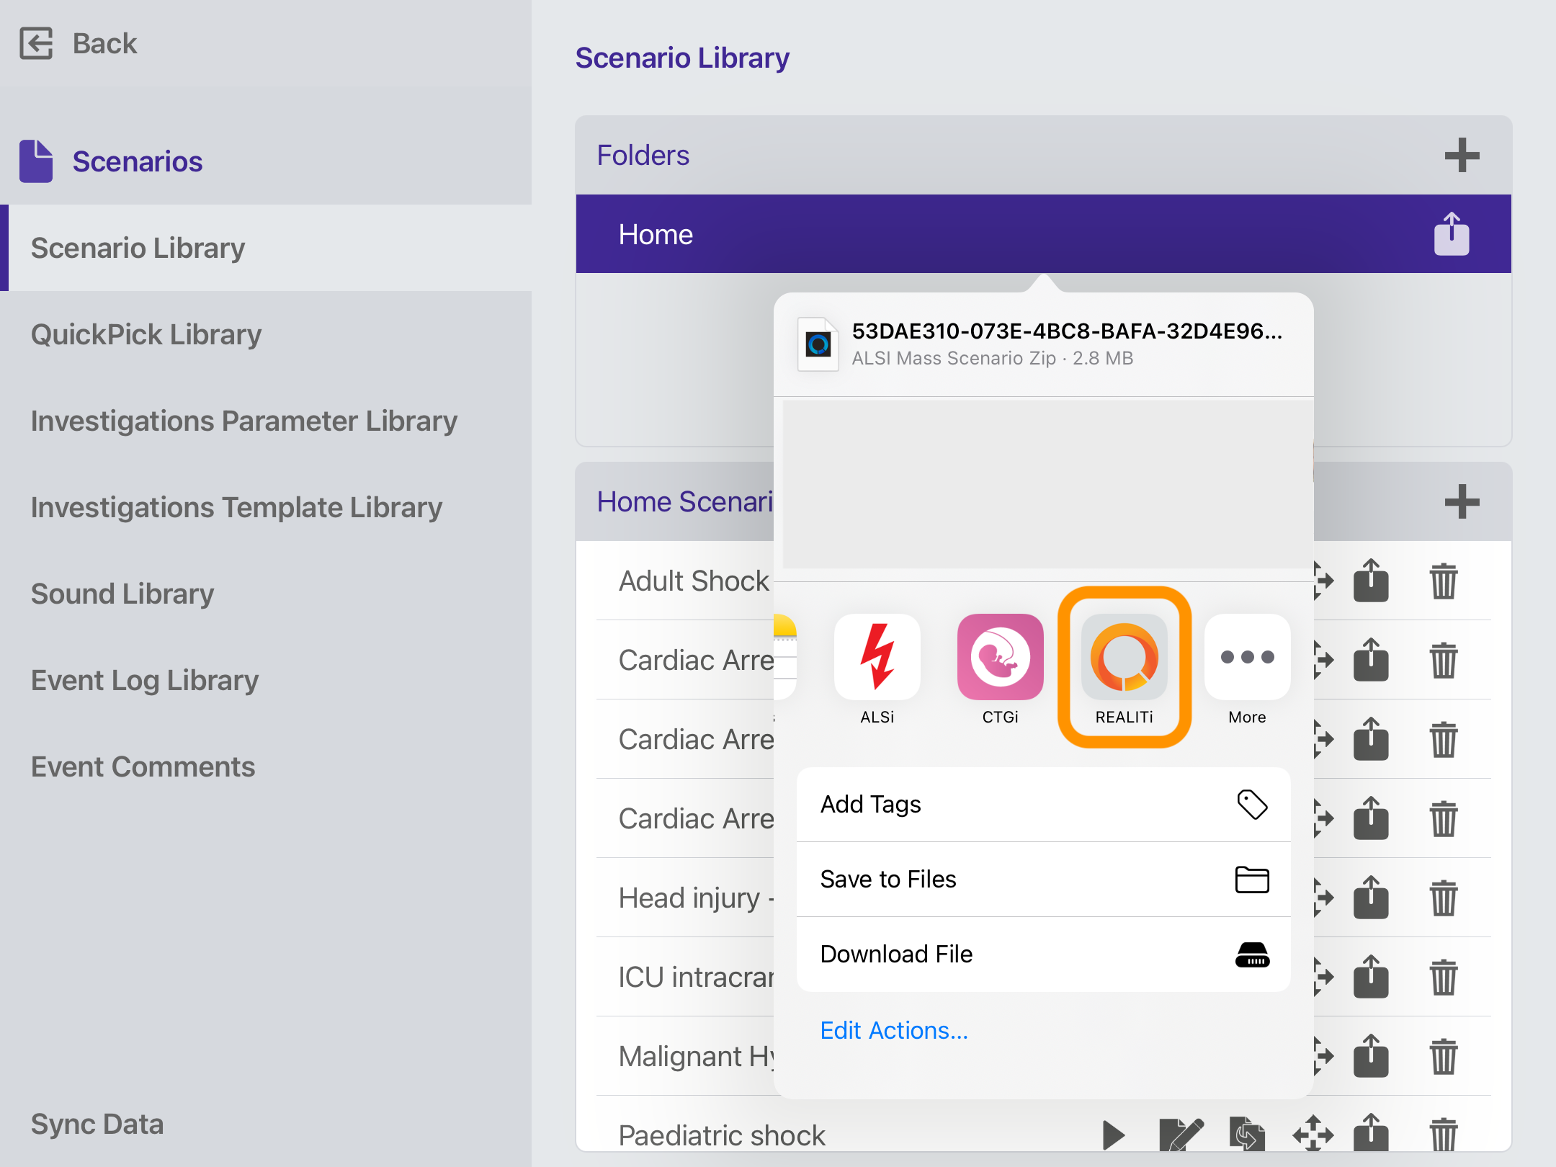Create a new folder
The height and width of the screenshot is (1167, 1556).
[1462, 155]
